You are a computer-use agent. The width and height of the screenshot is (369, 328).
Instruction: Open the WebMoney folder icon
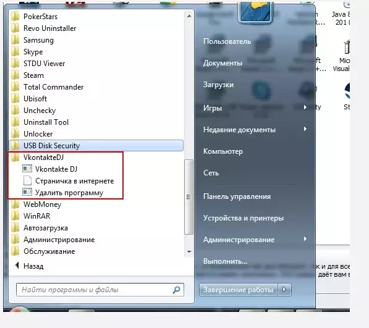click(x=15, y=204)
